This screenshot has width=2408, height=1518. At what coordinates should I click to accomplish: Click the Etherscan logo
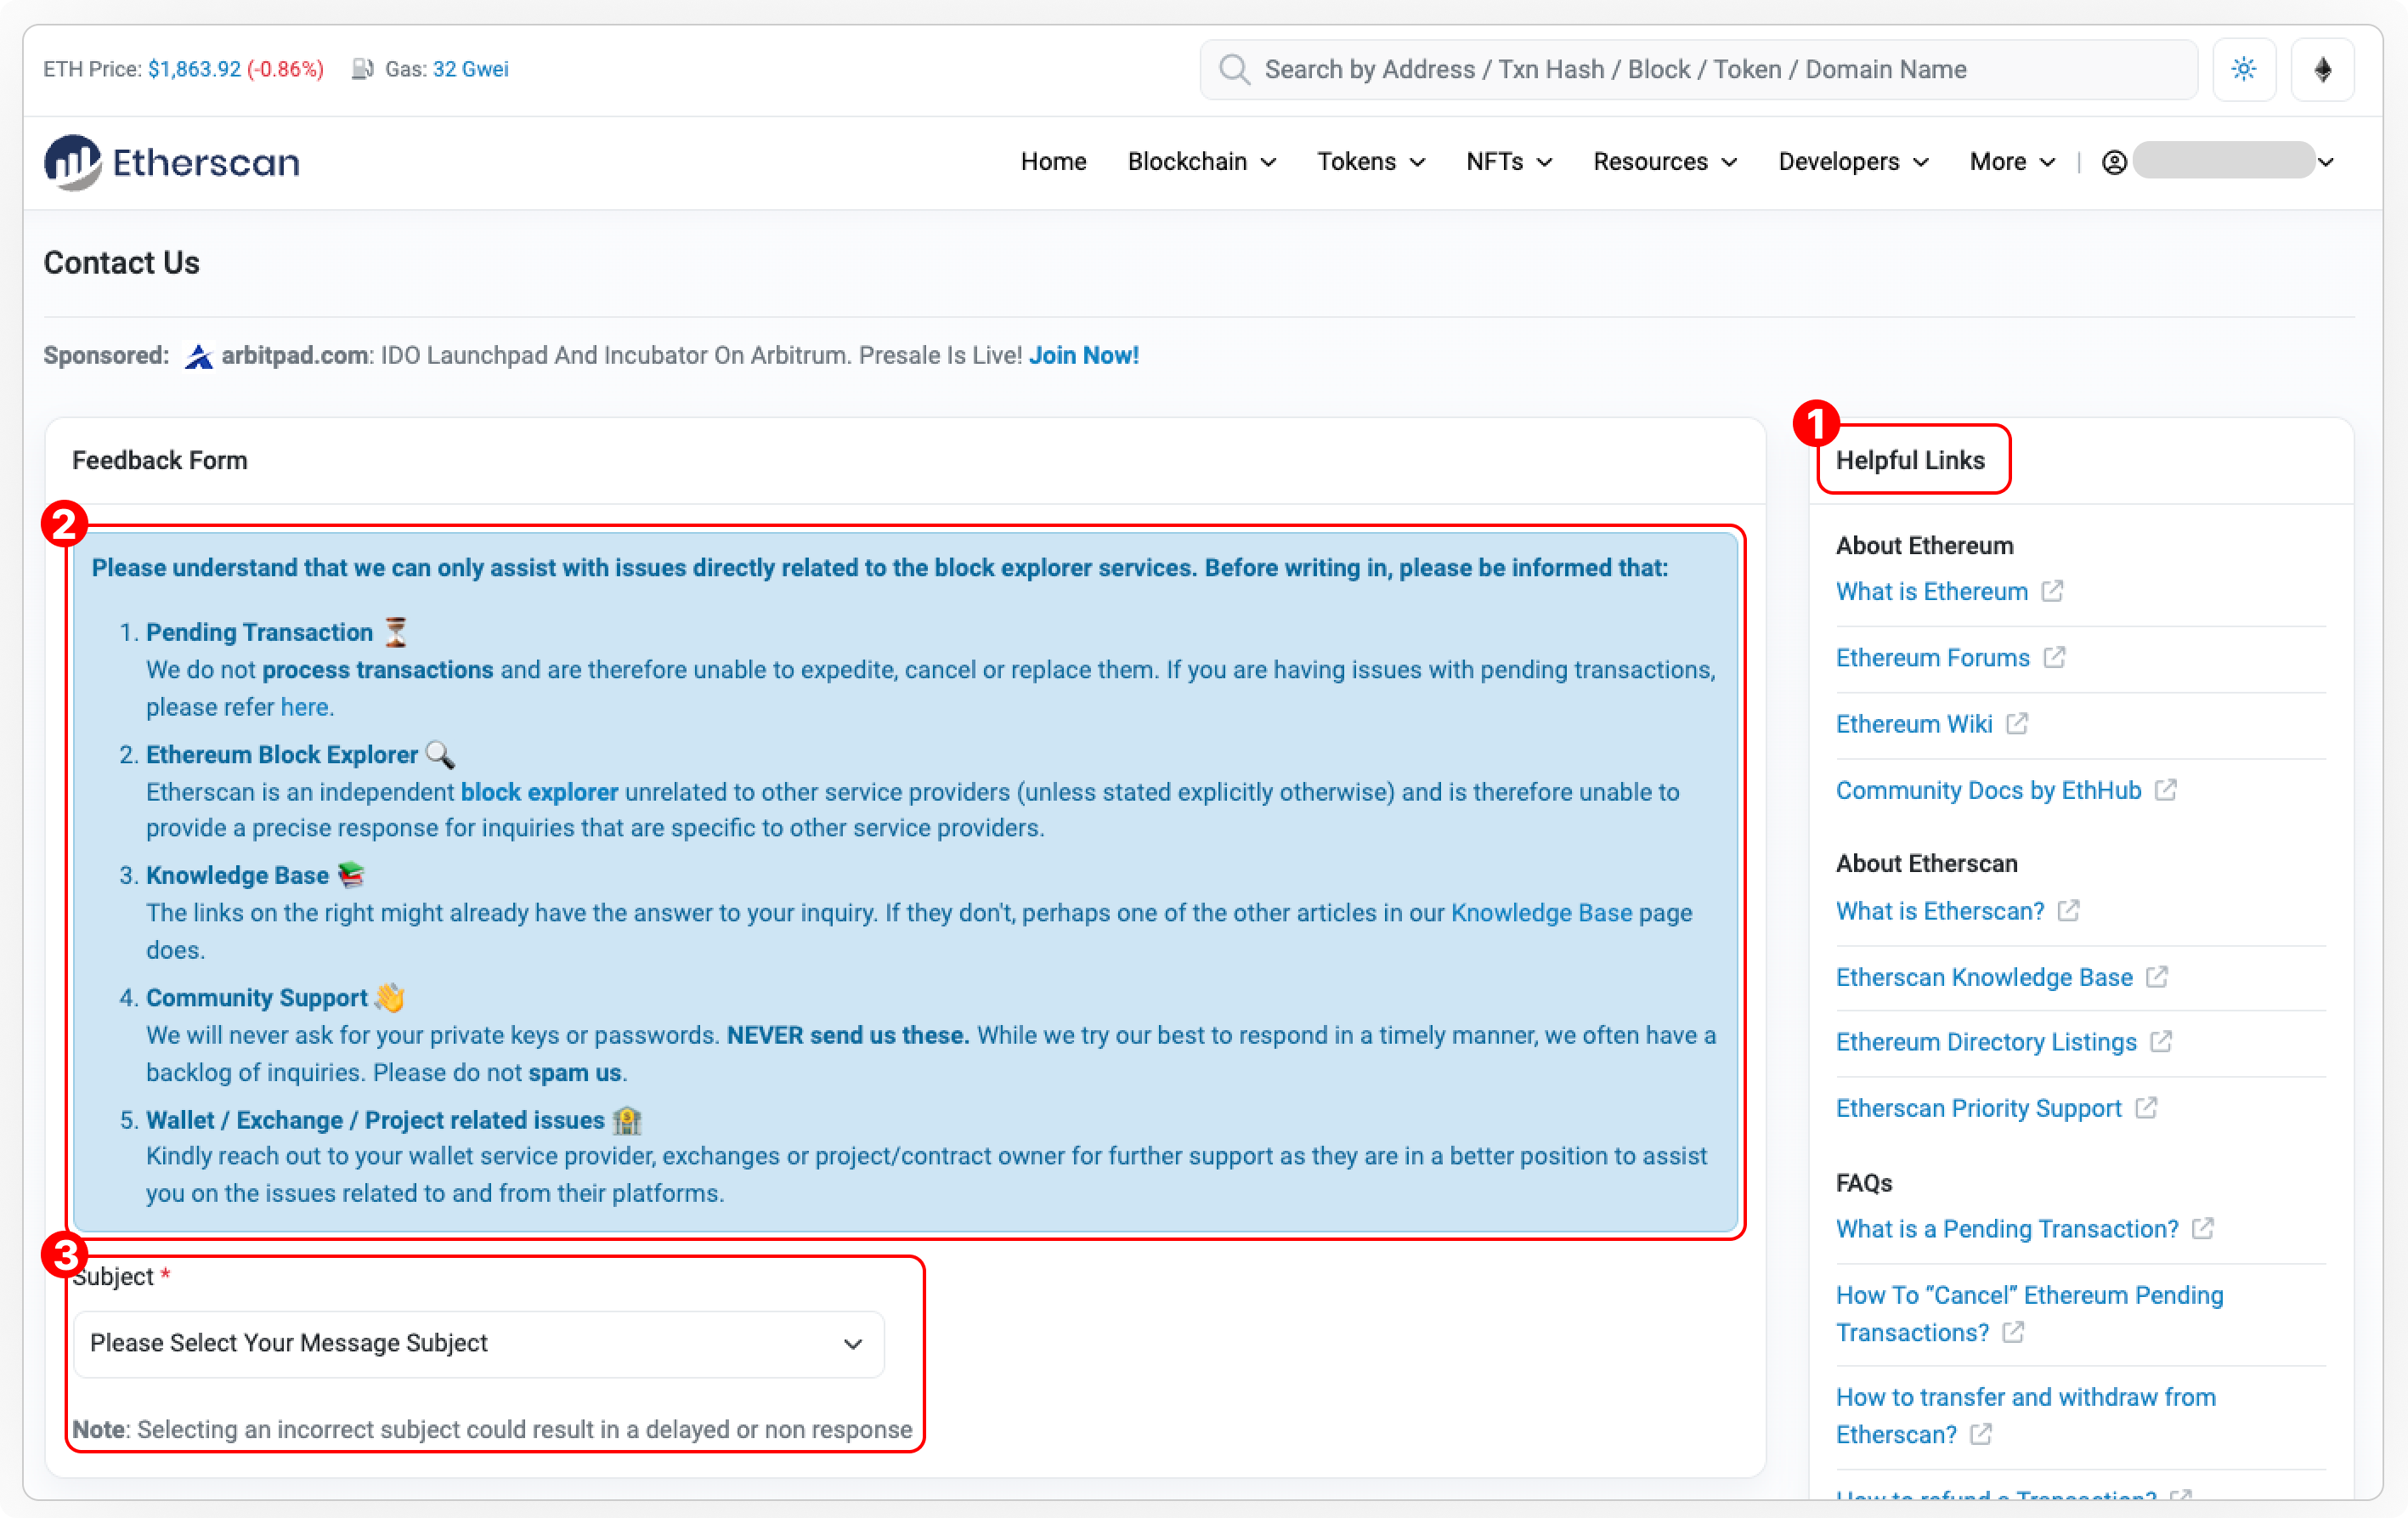click(171, 161)
